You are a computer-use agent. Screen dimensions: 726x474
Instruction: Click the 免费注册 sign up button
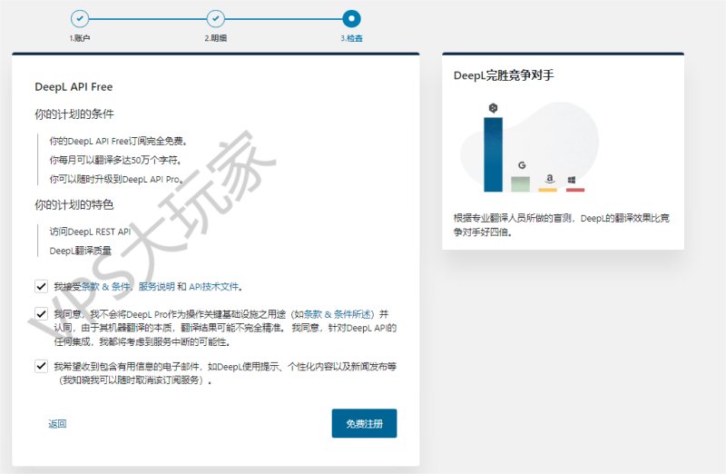tap(365, 423)
